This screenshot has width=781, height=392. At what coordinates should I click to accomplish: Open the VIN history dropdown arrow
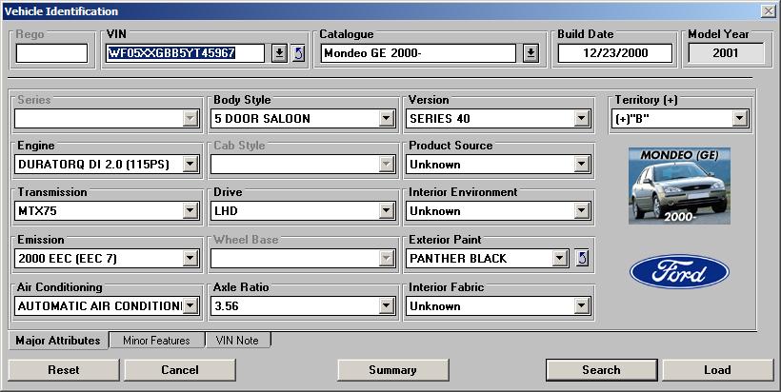click(279, 53)
